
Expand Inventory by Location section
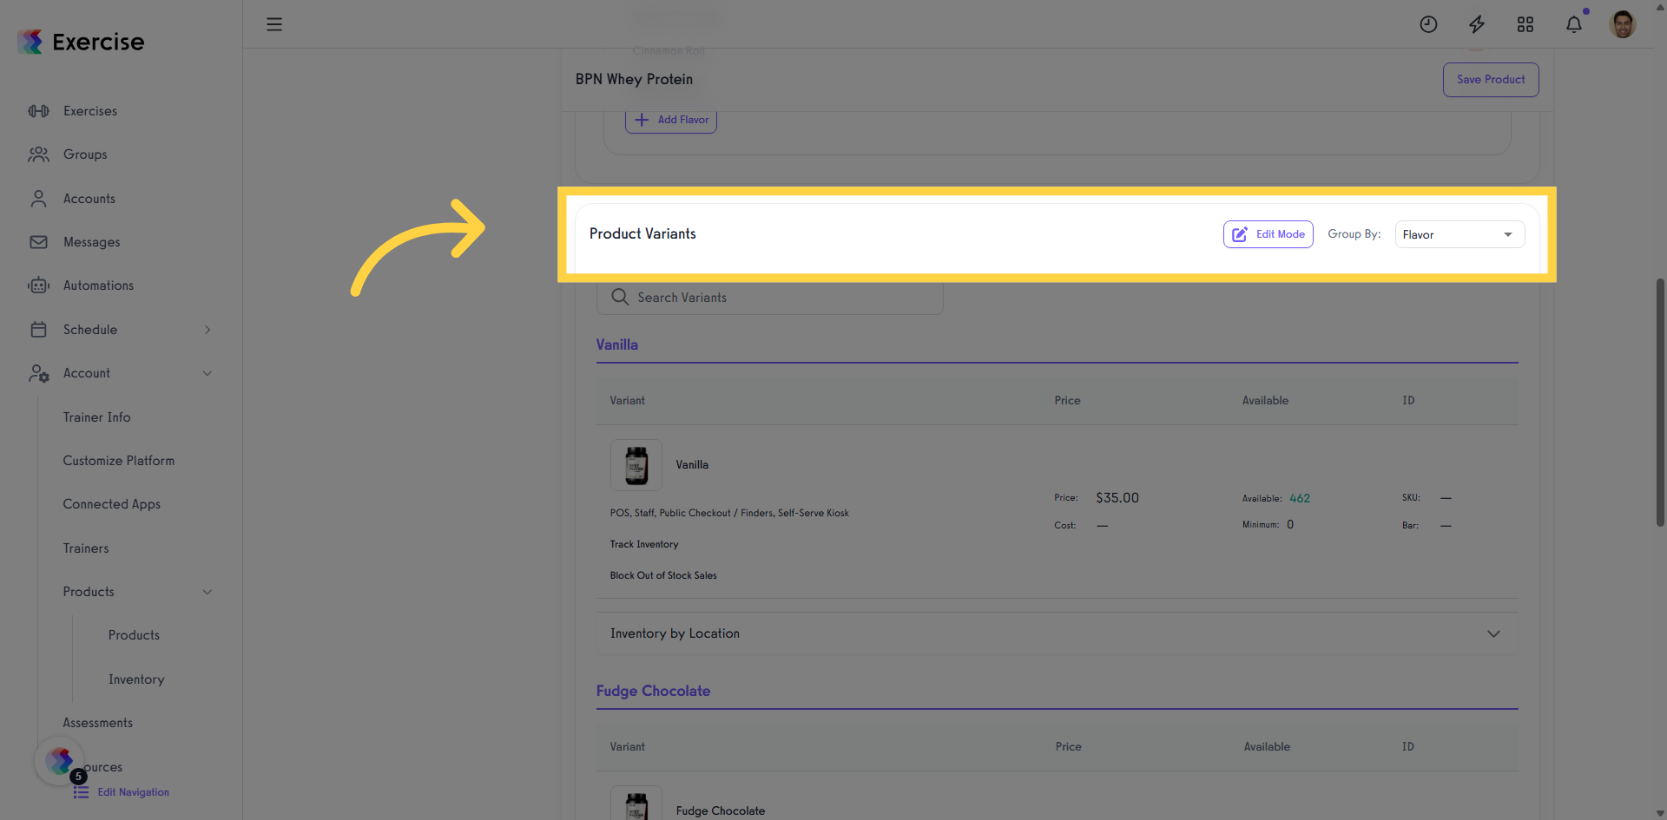click(1057, 633)
